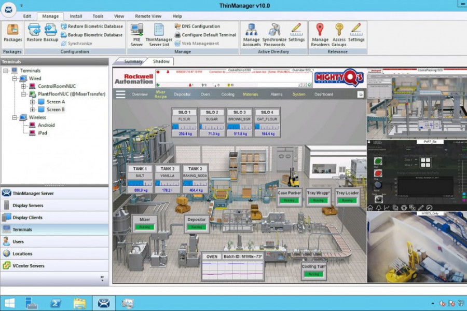Open the Locations panel
The height and width of the screenshot is (311, 467).
[54, 254]
